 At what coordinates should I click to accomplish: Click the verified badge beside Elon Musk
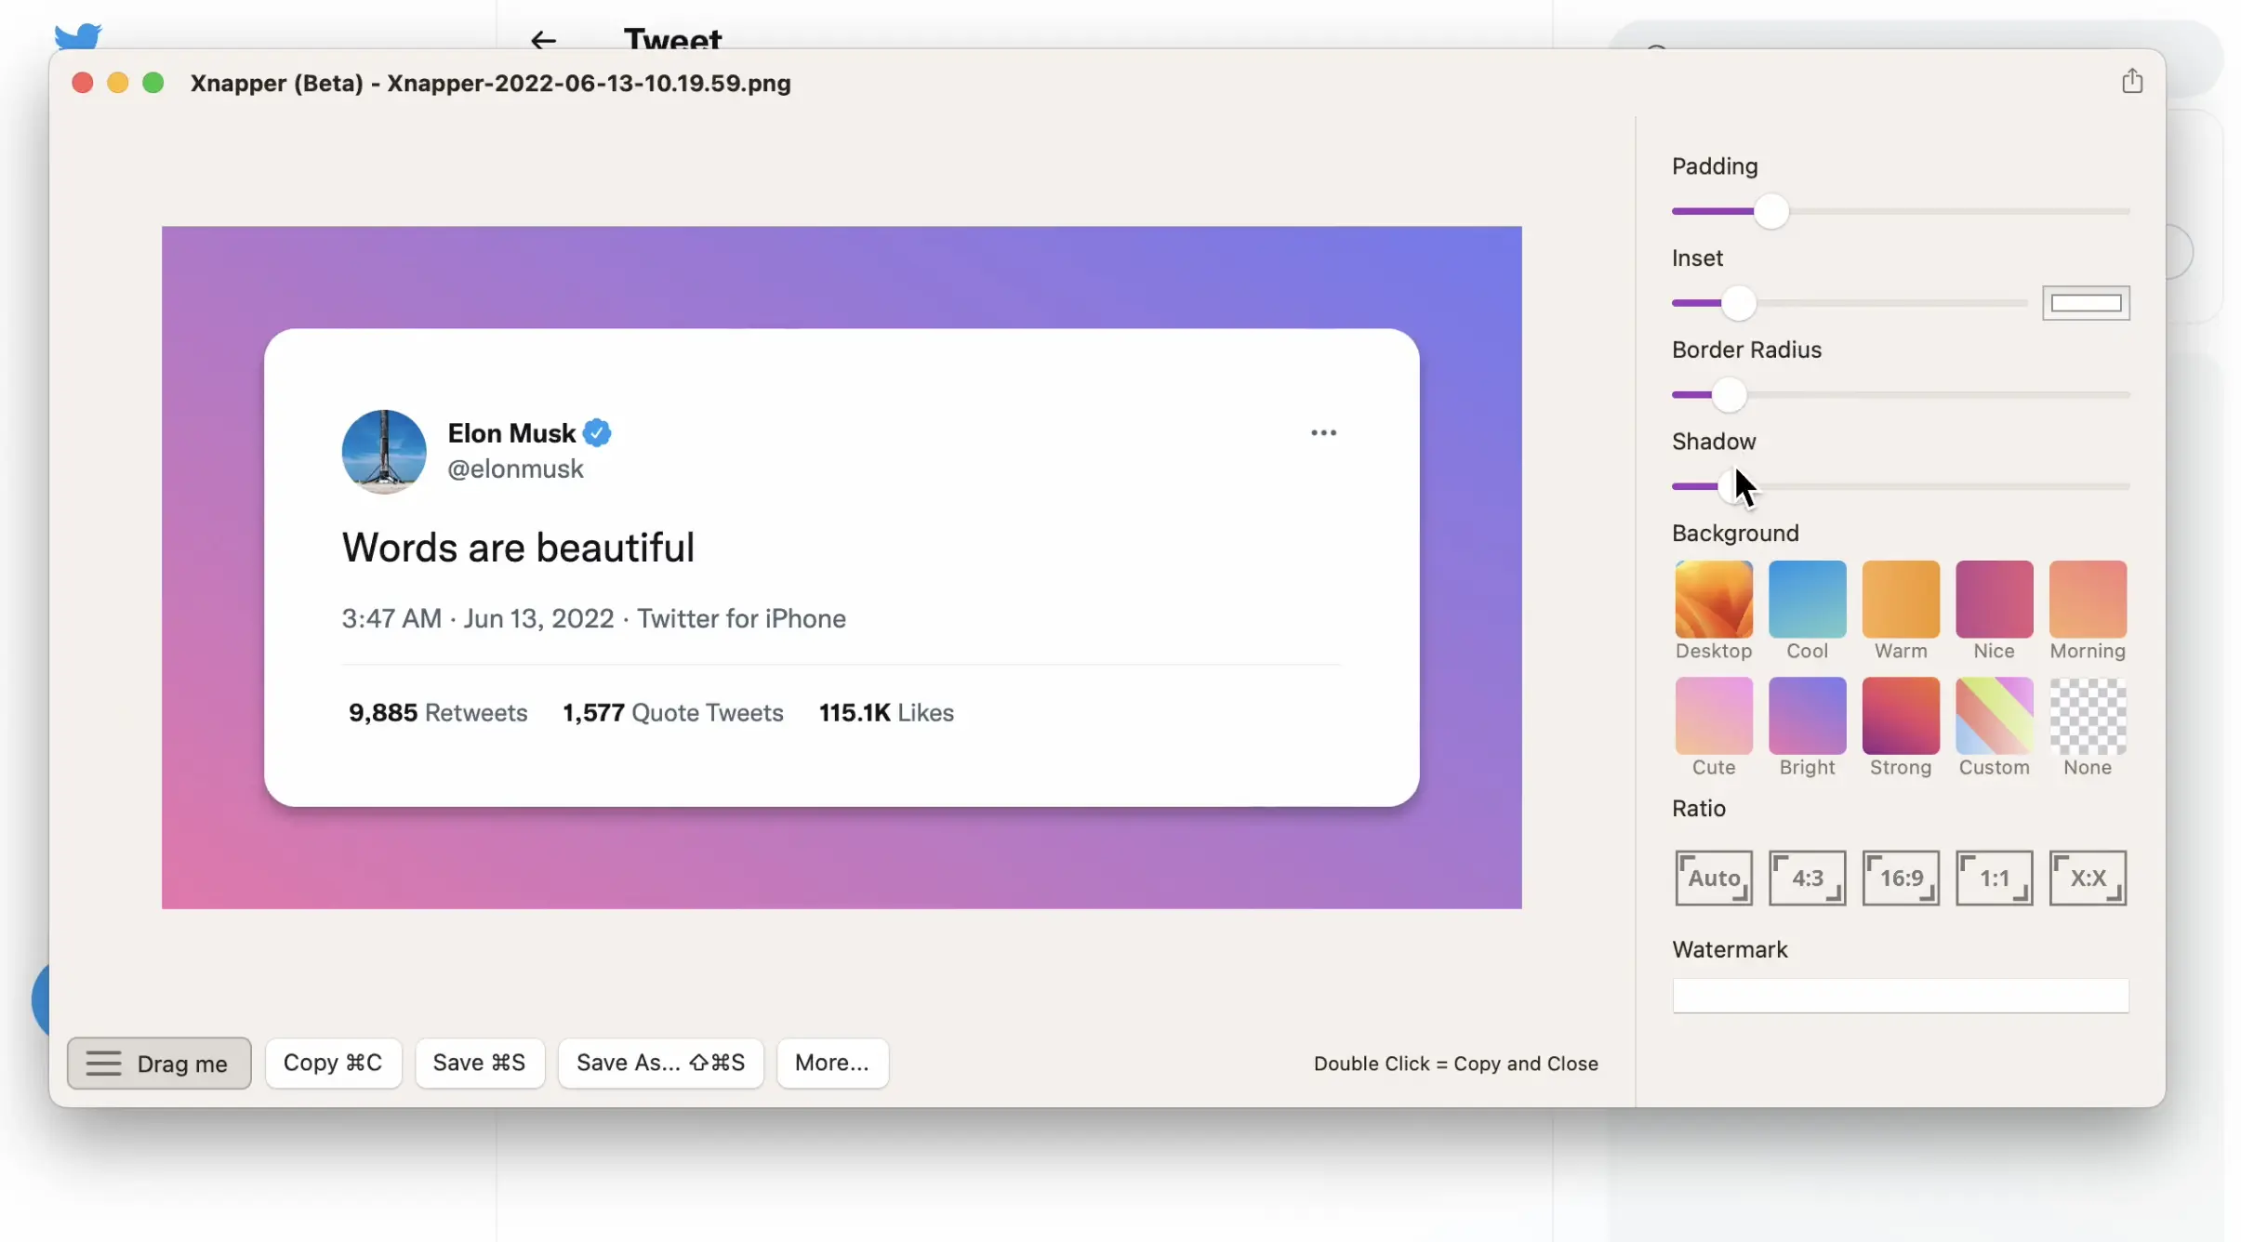coord(597,433)
